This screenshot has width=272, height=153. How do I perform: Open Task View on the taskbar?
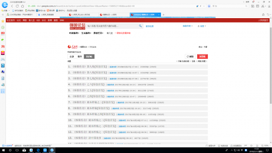pyautogui.click(x=17, y=150)
